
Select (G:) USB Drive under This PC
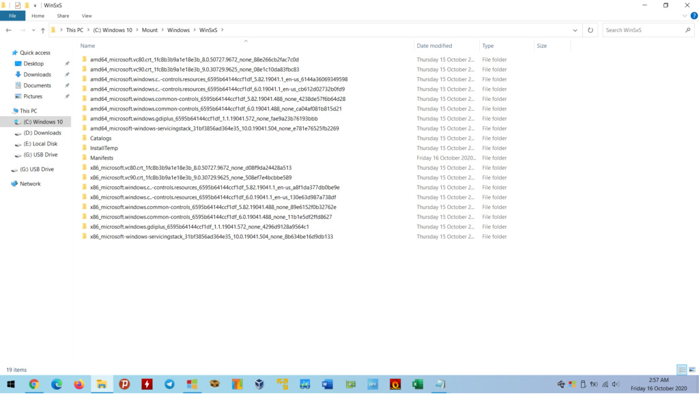pos(40,155)
